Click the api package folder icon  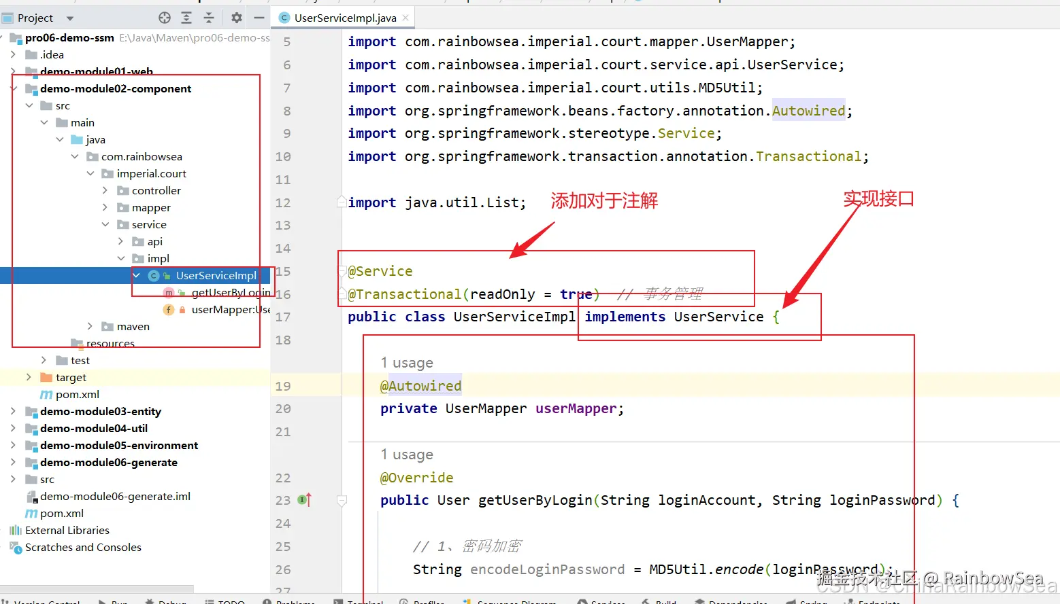(138, 241)
